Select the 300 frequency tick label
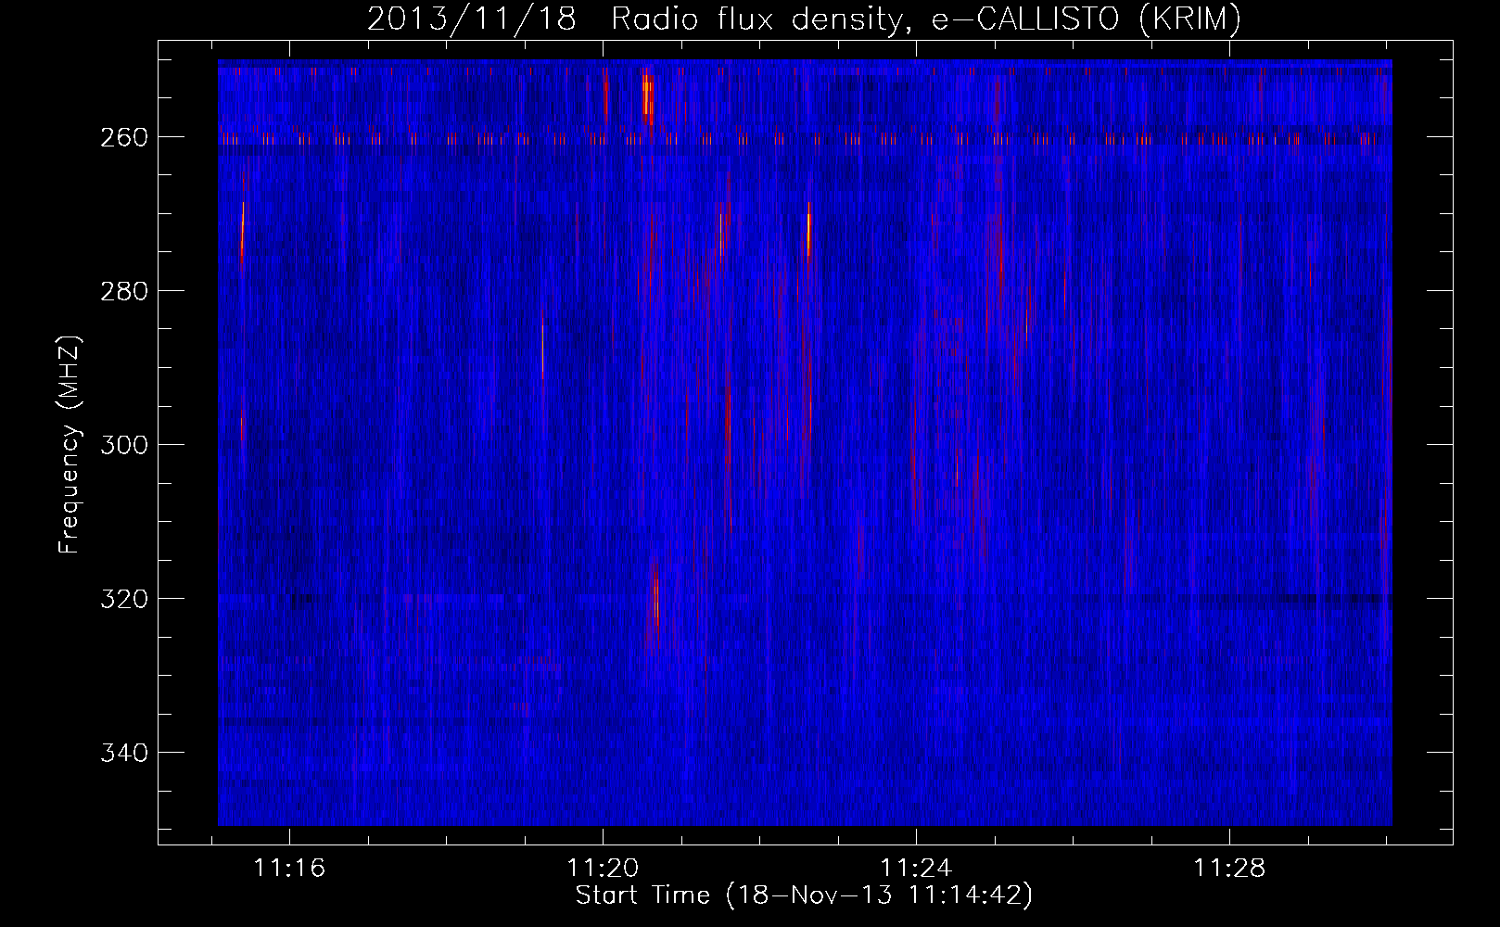The width and height of the screenshot is (1500, 927). [x=123, y=445]
